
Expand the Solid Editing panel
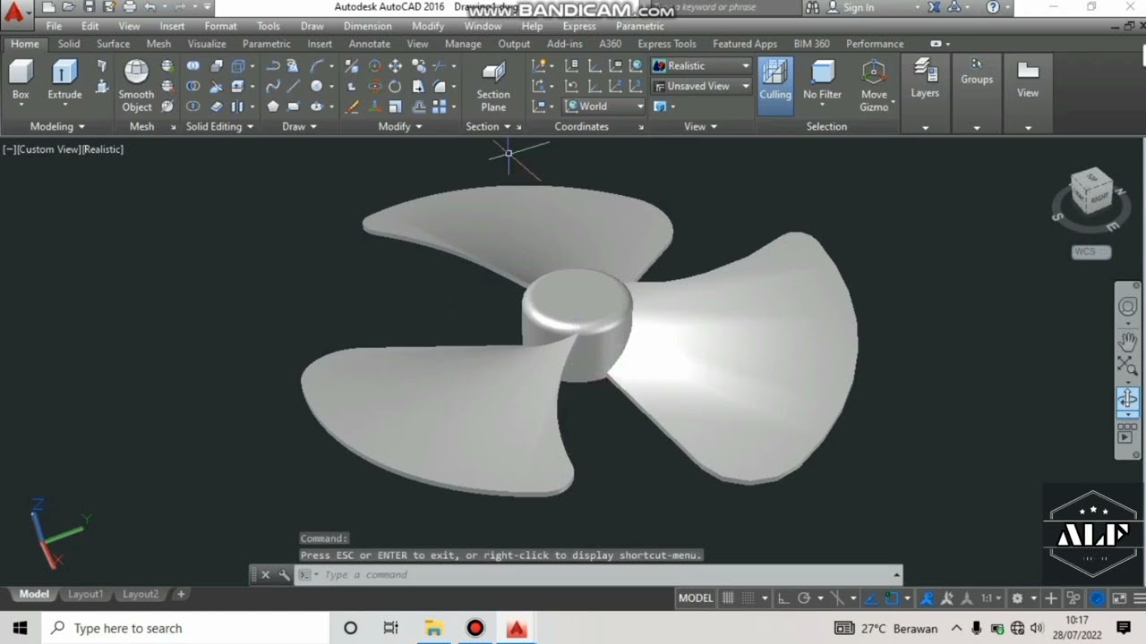[x=219, y=127]
